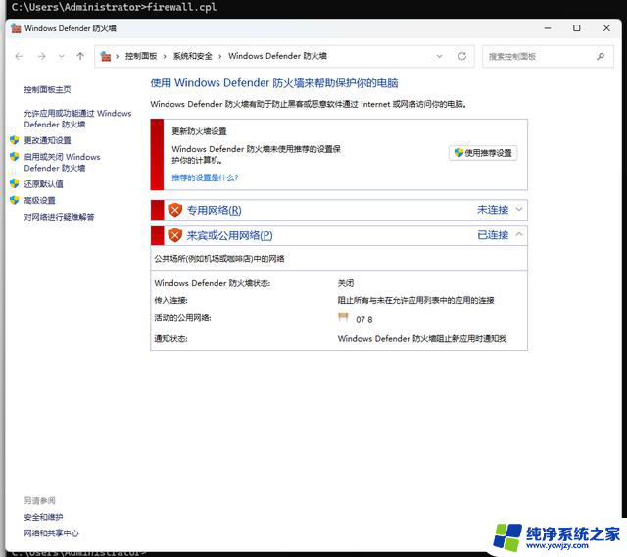Maximize the firewall window

[x=577, y=28]
